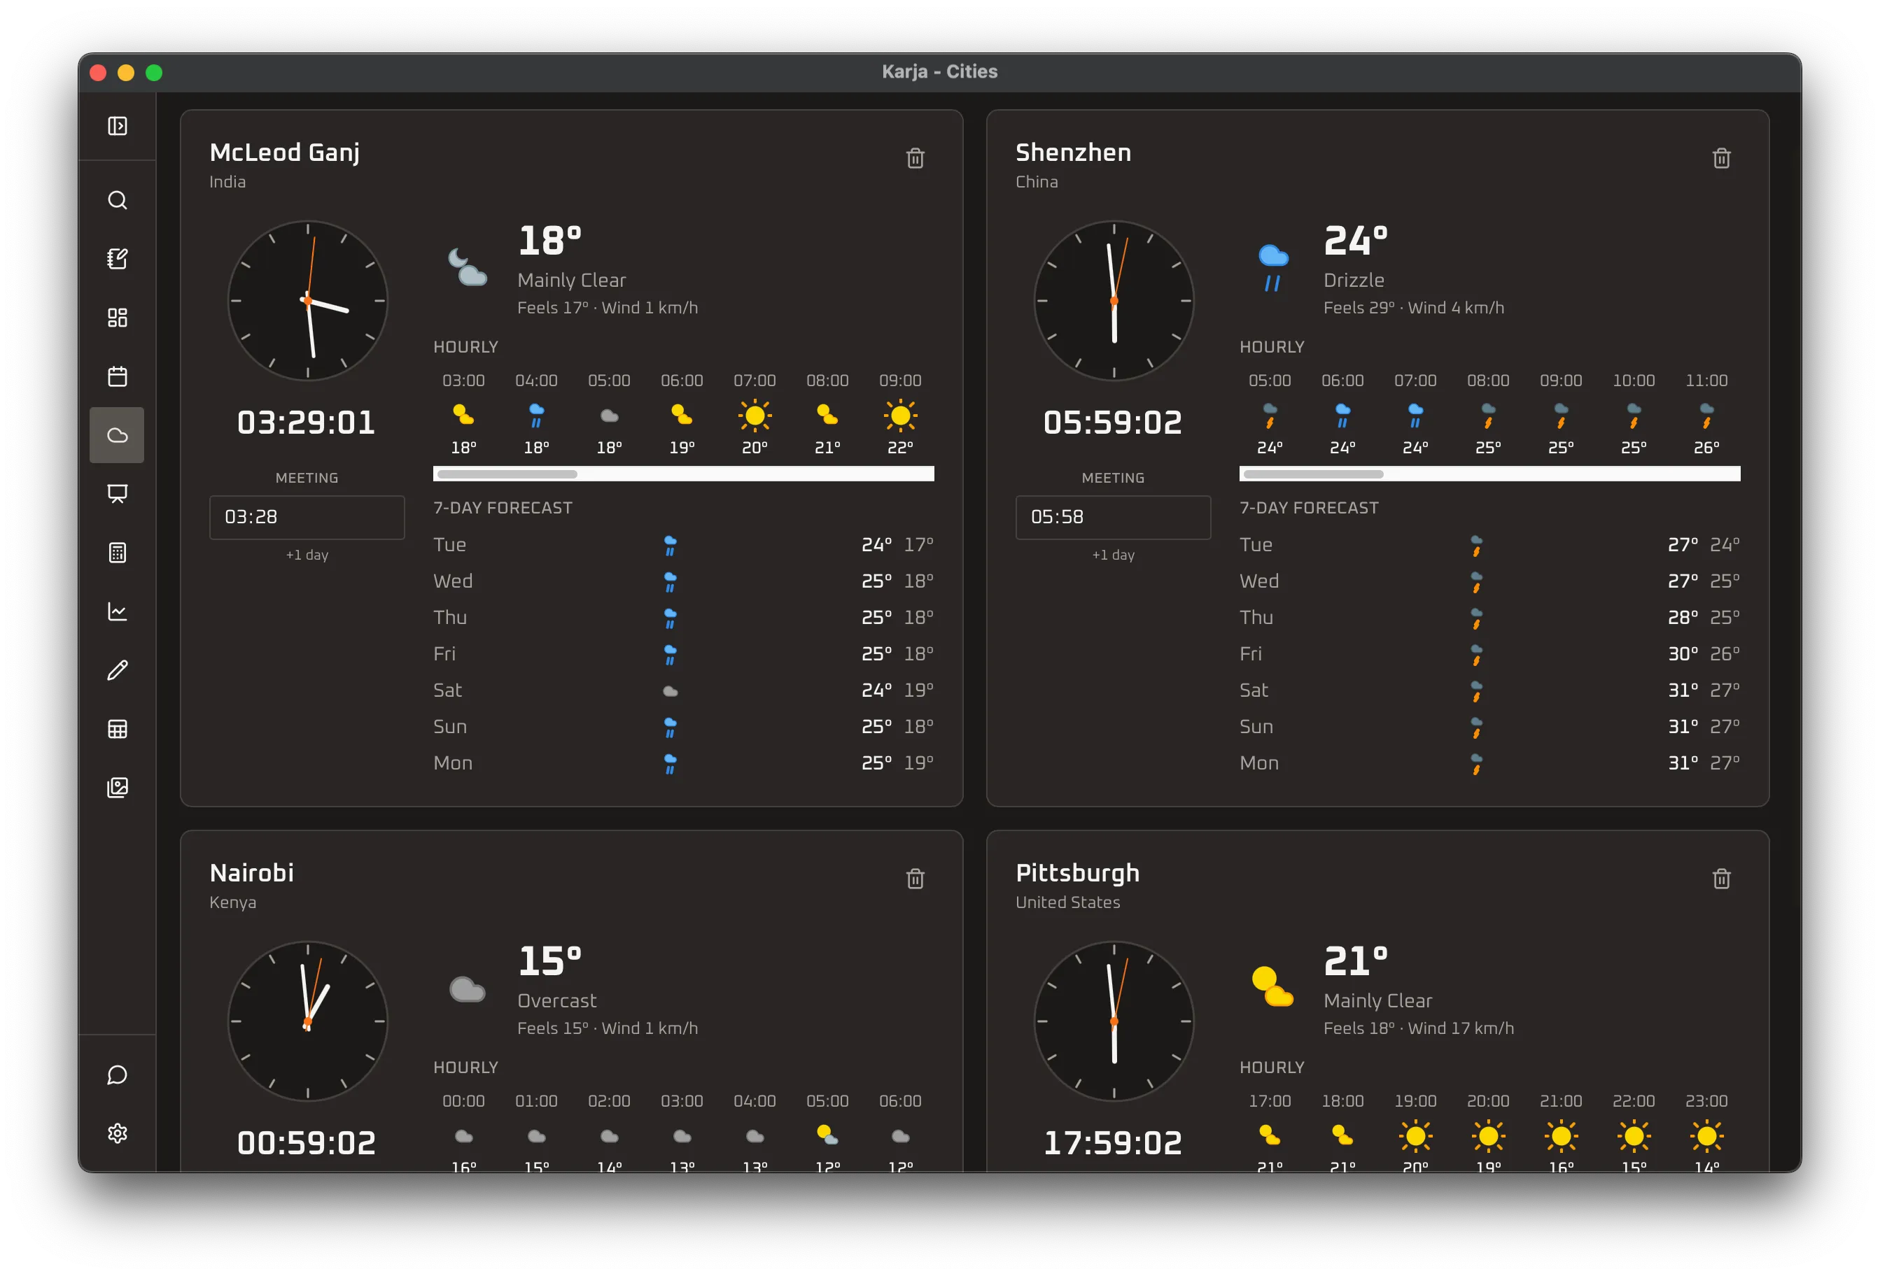Click Shenzhen digital time 05:59:02
Viewport: 1880px width, 1276px height.
[x=1113, y=423]
